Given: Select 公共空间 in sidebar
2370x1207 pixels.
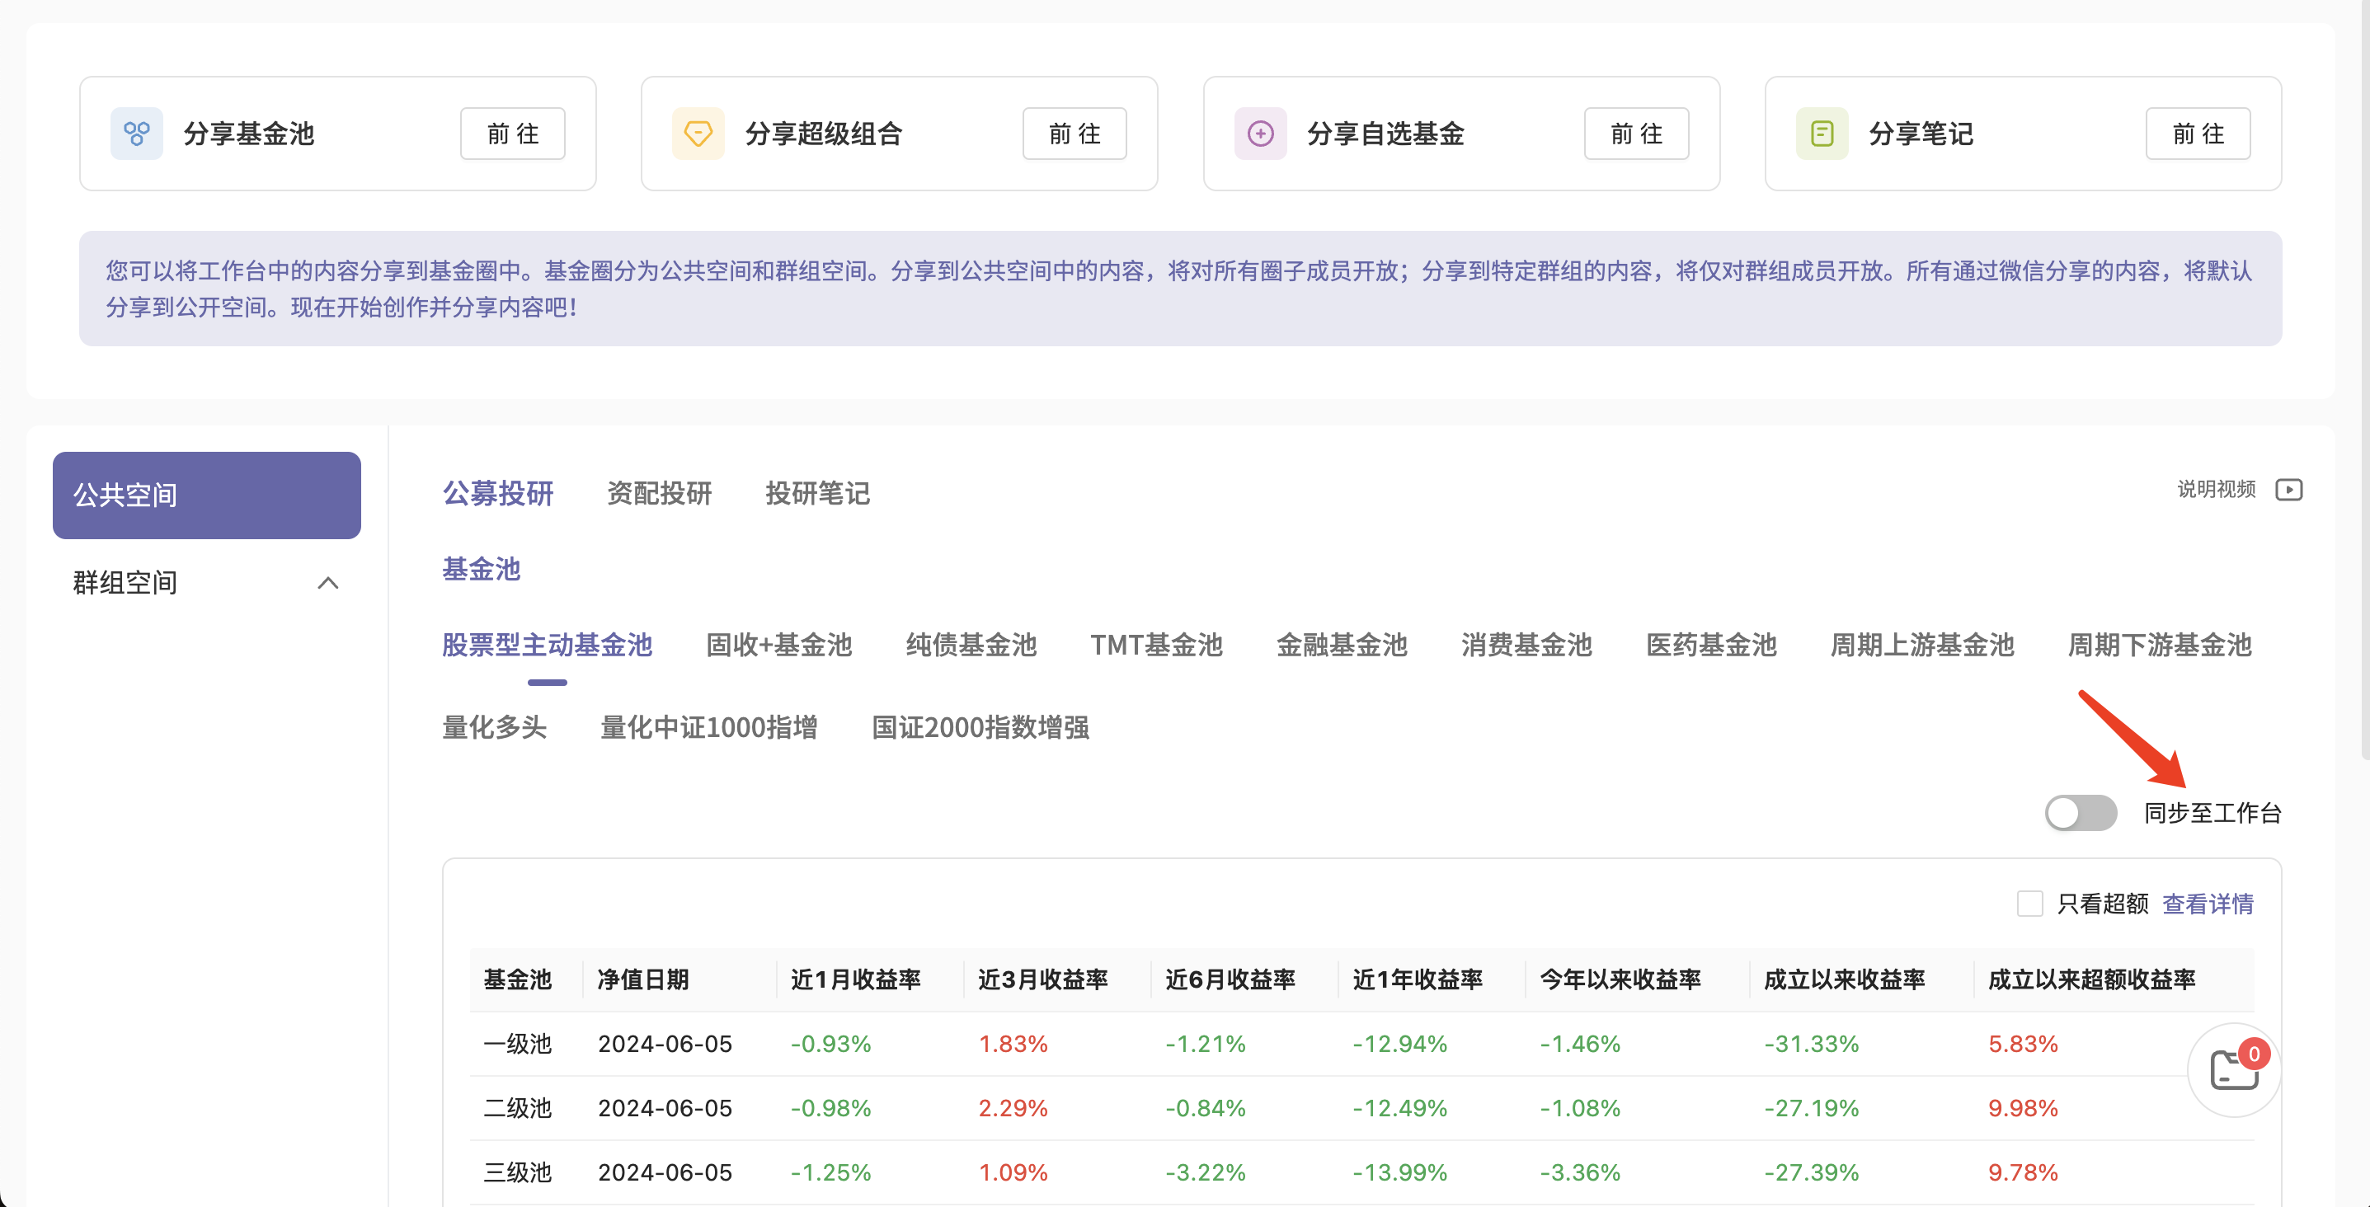Looking at the screenshot, I should (x=206, y=495).
